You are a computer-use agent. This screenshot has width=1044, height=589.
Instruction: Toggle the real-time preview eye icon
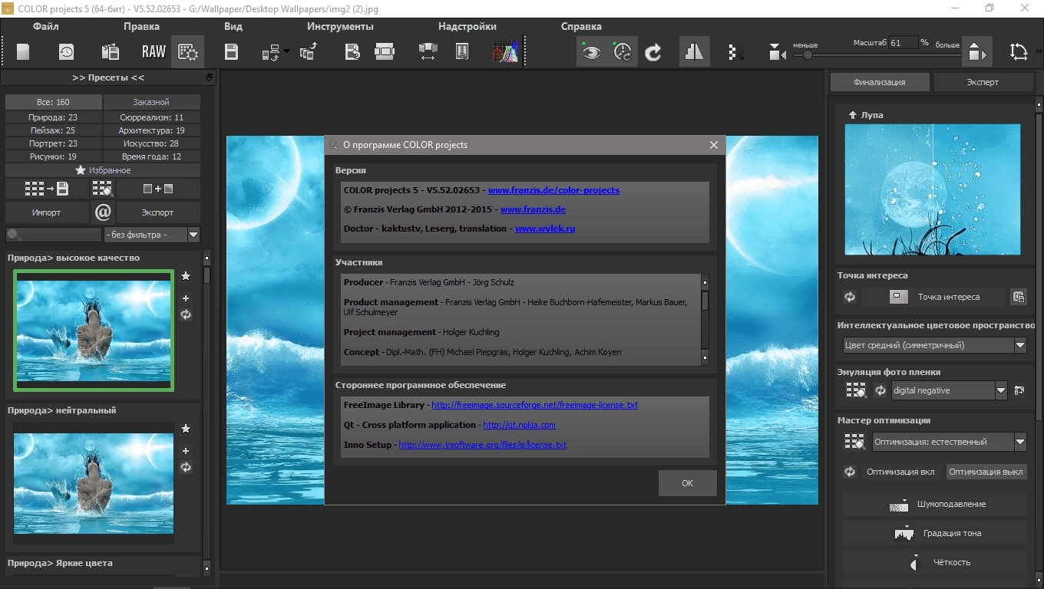(591, 51)
